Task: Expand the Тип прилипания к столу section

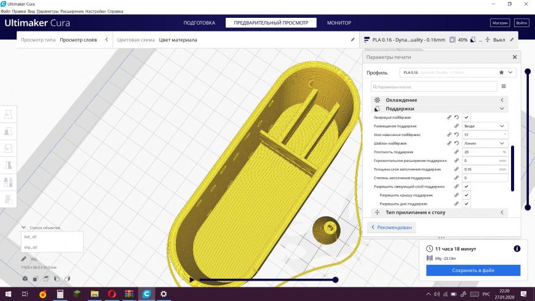Action: pos(440,212)
